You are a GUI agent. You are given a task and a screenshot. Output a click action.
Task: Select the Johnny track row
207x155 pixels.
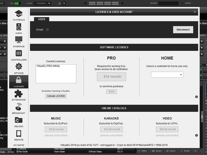click(x=75, y=149)
